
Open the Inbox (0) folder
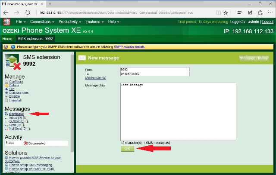tap(16, 118)
